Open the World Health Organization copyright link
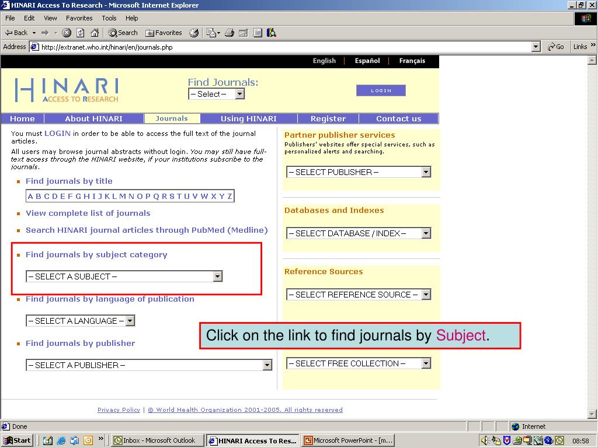Screen dimensions: 598x448 (x=245, y=410)
